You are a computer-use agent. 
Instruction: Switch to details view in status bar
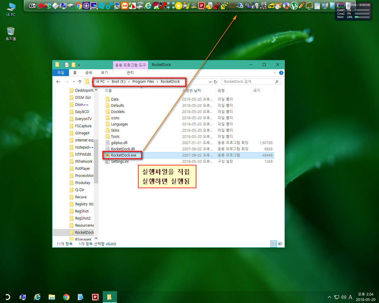[274, 244]
